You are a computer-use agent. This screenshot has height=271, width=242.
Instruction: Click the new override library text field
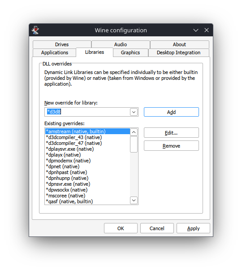pos(87,112)
